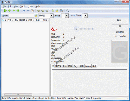Open the Tools menu

(23, 7)
